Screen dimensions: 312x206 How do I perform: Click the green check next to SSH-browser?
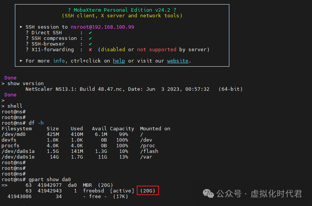(x=90, y=44)
